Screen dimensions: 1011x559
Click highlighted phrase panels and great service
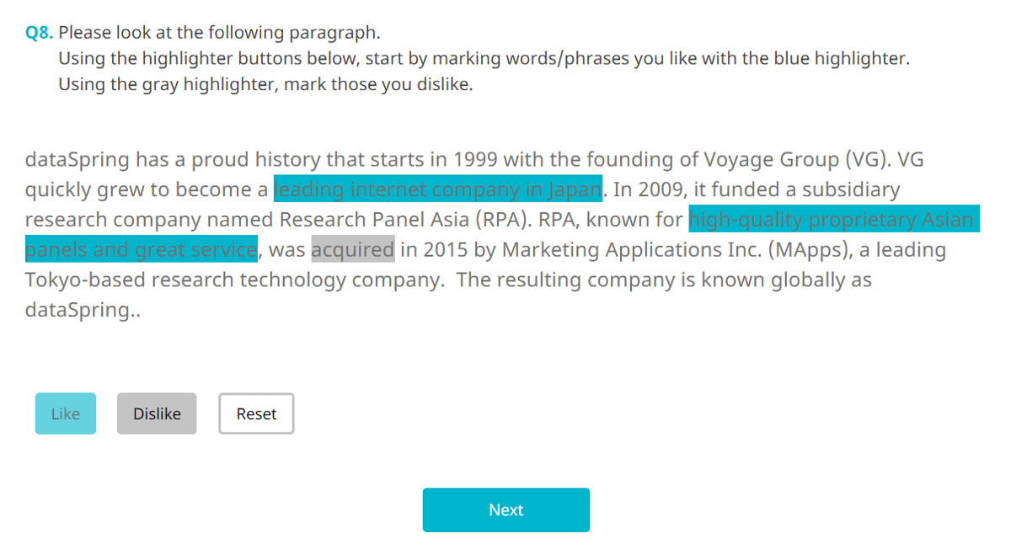click(141, 249)
